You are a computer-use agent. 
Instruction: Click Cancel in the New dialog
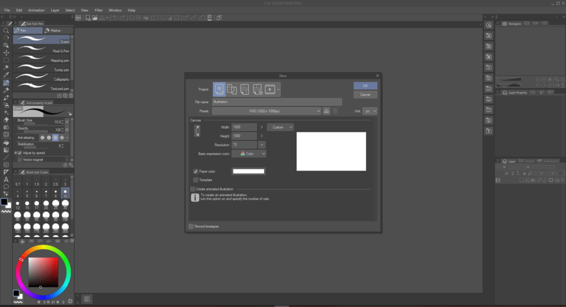tap(366, 95)
